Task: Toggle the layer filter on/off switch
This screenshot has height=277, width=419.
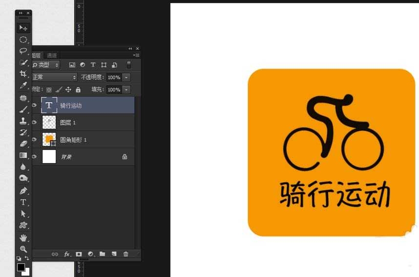Action: [x=129, y=64]
